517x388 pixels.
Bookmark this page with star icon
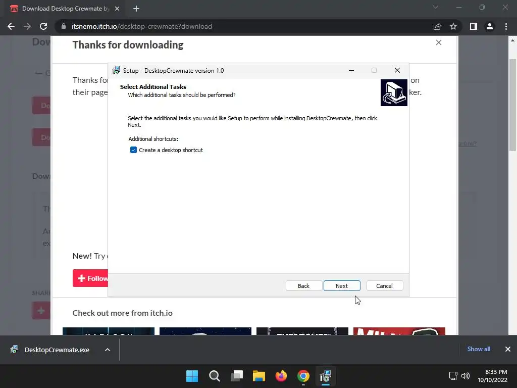coord(453,26)
